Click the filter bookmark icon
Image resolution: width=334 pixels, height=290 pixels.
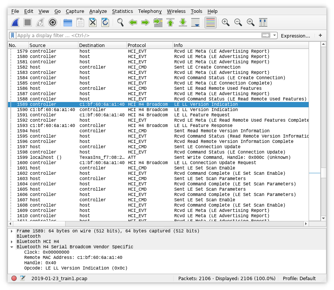pyautogui.click(x=12, y=35)
